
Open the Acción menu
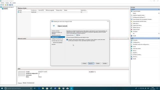click(x=7, y=3)
